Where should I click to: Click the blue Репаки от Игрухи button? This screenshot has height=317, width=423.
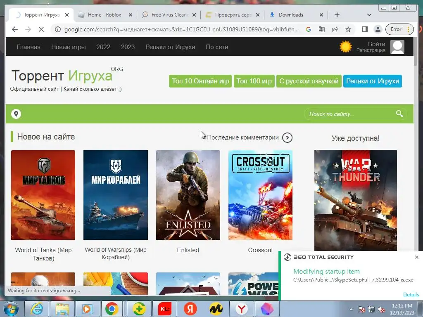373,81
